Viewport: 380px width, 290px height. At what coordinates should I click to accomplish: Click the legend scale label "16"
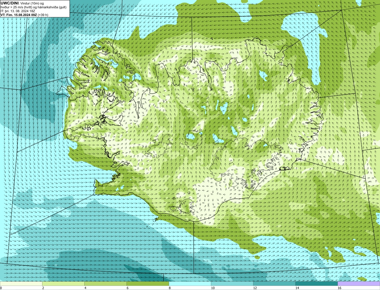(x=339, y=288)
